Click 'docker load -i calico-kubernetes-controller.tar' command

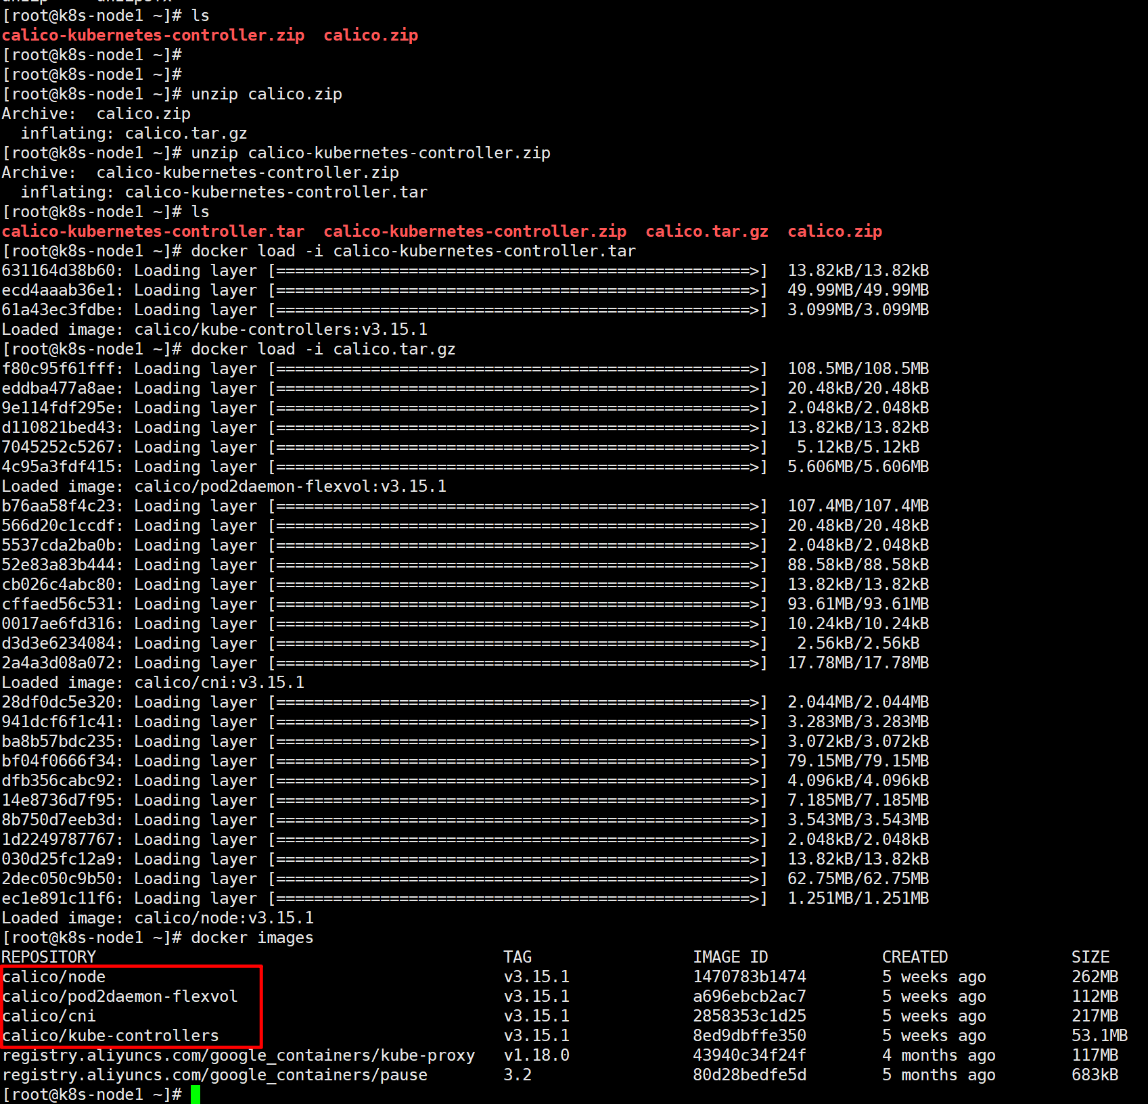coord(413,251)
